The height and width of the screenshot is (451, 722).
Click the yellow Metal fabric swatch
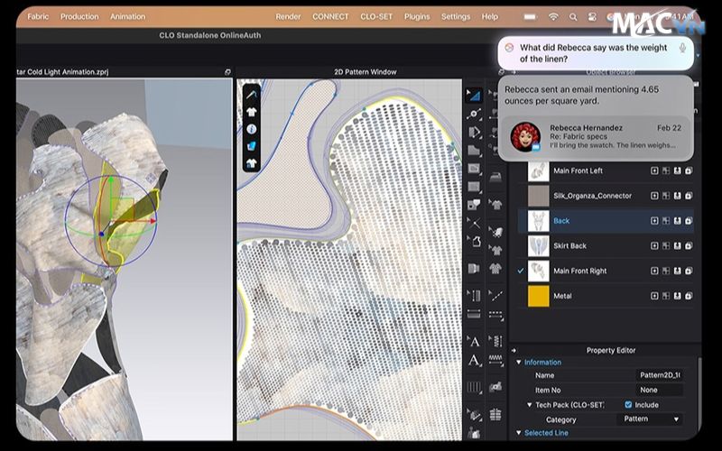(x=538, y=296)
